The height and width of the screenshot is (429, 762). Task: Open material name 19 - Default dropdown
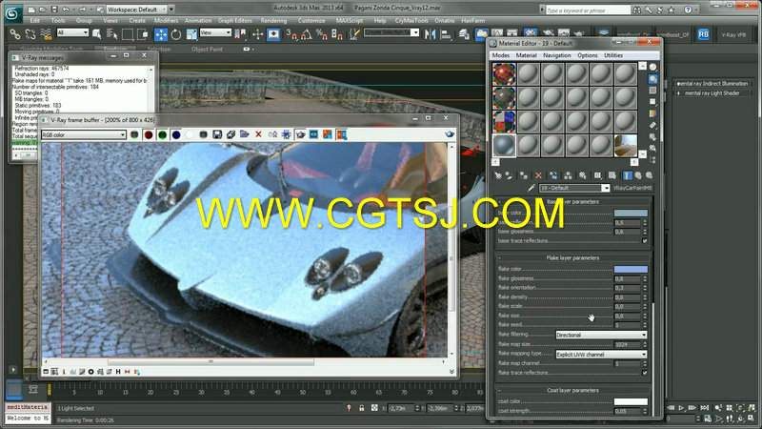tap(574, 188)
